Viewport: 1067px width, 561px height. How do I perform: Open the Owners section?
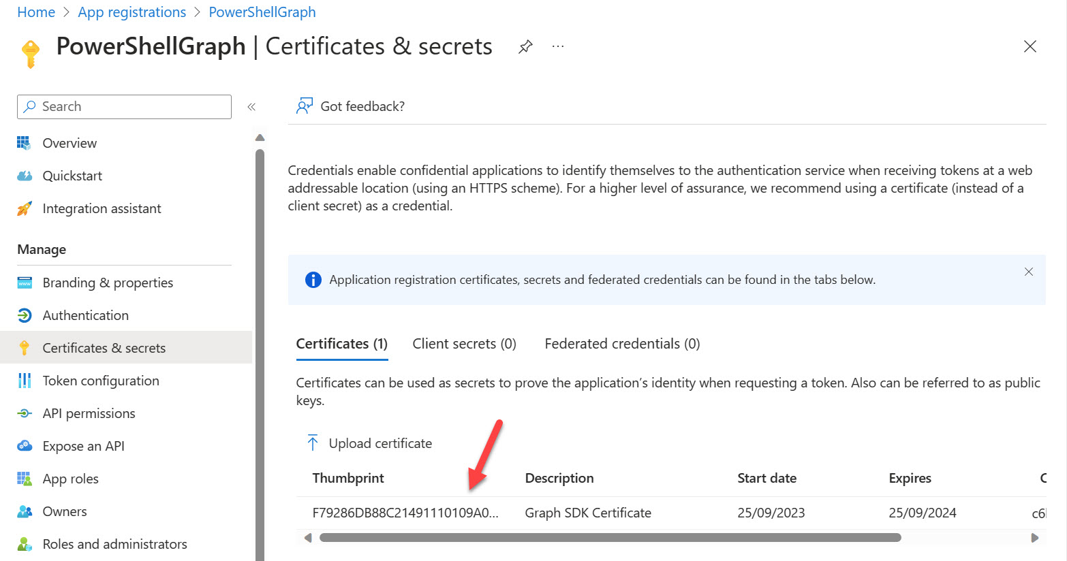(x=65, y=511)
